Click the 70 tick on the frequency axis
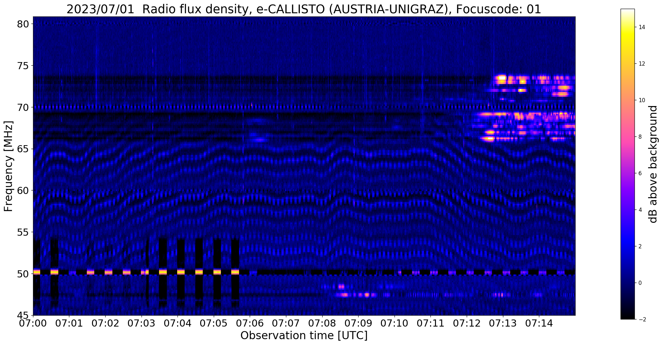This screenshot has width=663, height=345. pyautogui.click(x=24, y=107)
